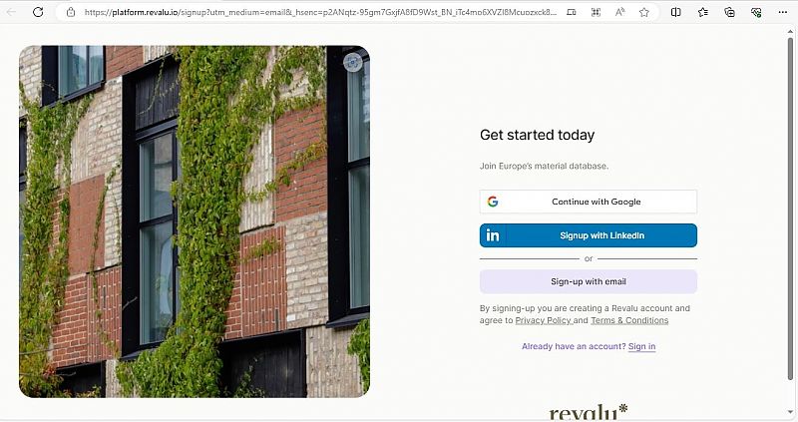
Task: Add this page to favorites star
Action: tap(644, 12)
